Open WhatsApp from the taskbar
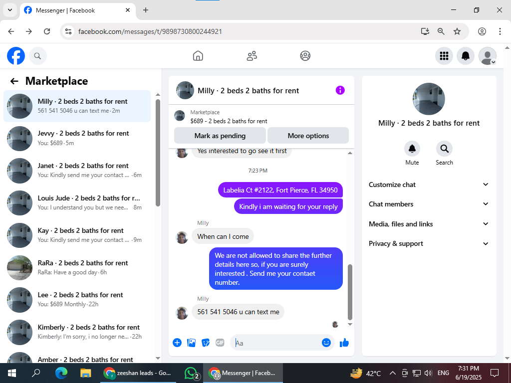 pyautogui.click(x=191, y=373)
